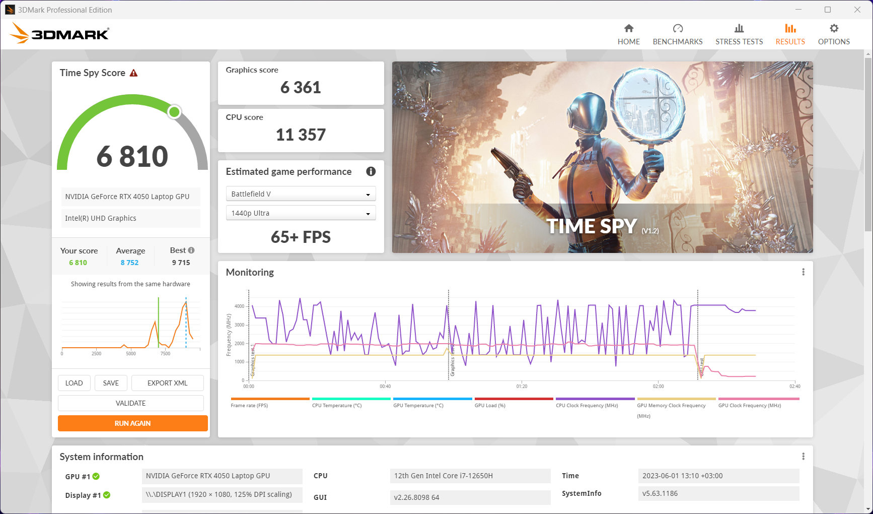This screenshot has width=873, height=514.
Task: Open the System information three-dot menu
Action: (803, 457)
